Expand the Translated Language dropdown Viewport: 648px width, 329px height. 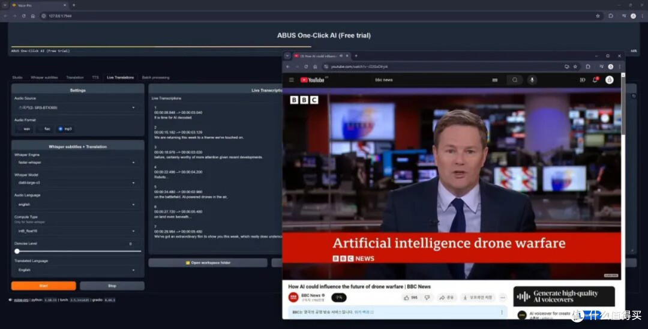[77, 270]
